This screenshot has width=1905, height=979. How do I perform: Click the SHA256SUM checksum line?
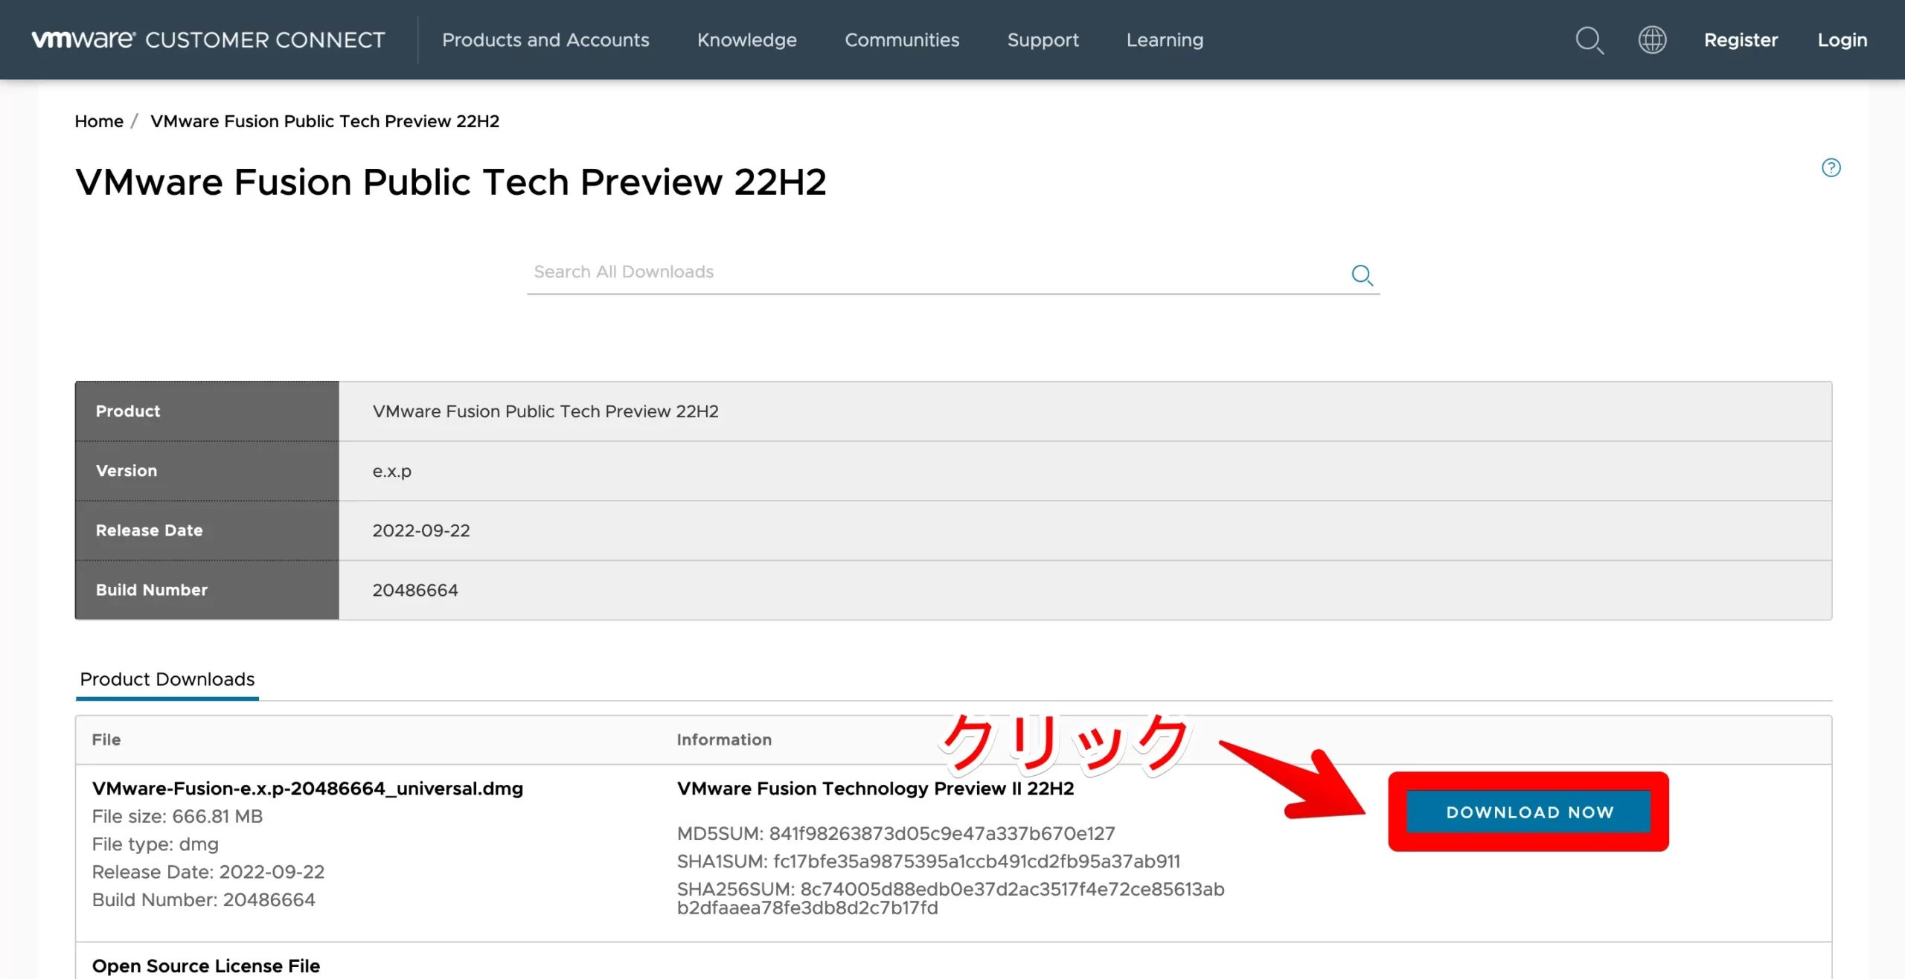tap(950, 898)
